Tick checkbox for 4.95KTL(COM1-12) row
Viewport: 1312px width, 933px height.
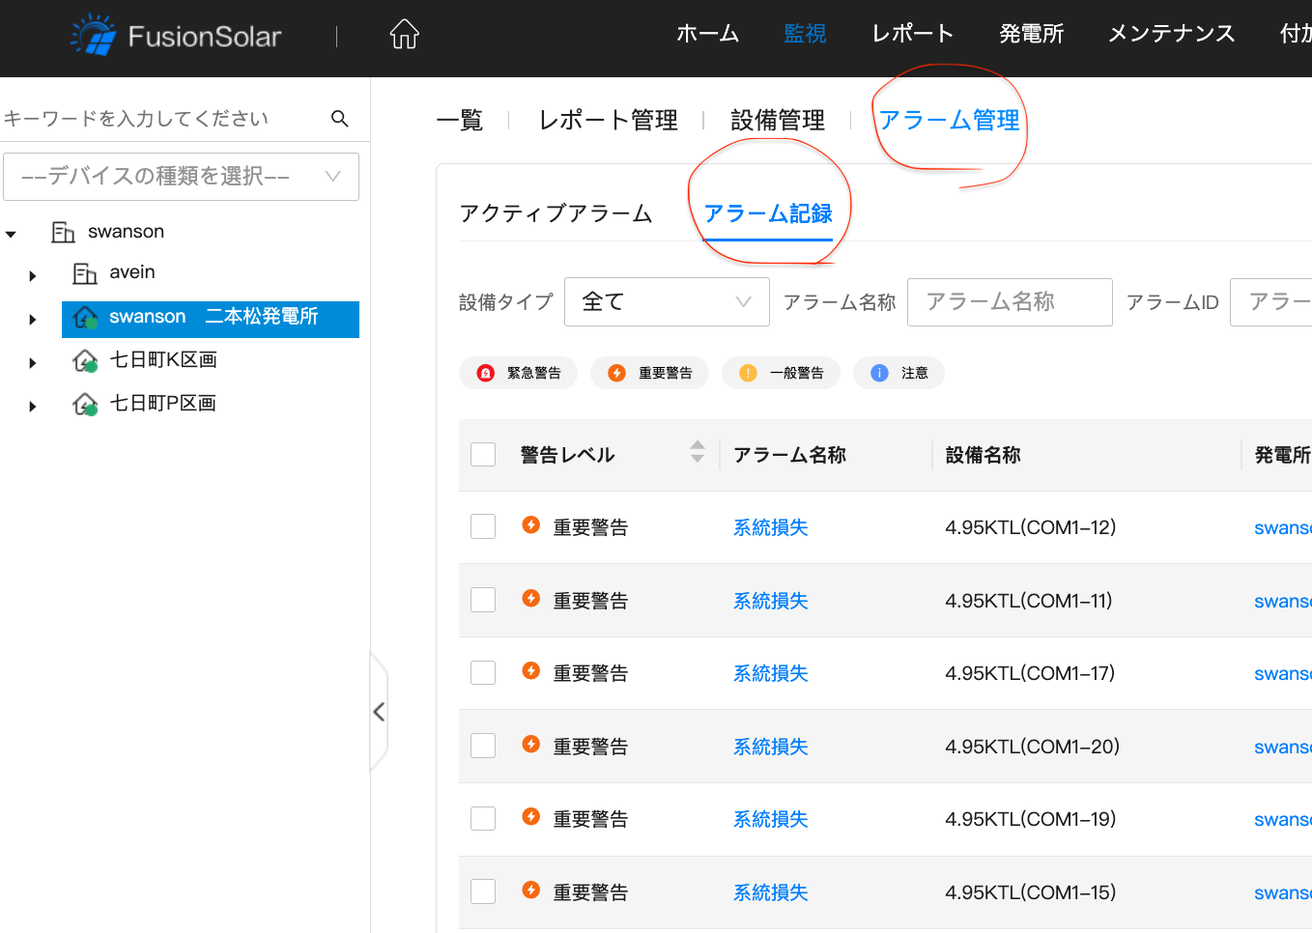click(483, 527)
